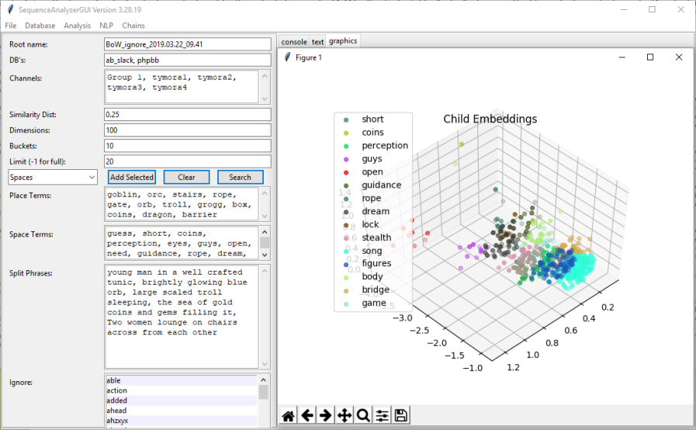Switch to the text tab
Image resolution: width=696 pixels, height=430 pixels.
[318, 42]
